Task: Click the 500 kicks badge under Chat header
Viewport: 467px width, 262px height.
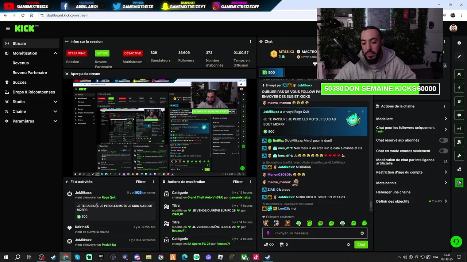Action: point(272,72)
